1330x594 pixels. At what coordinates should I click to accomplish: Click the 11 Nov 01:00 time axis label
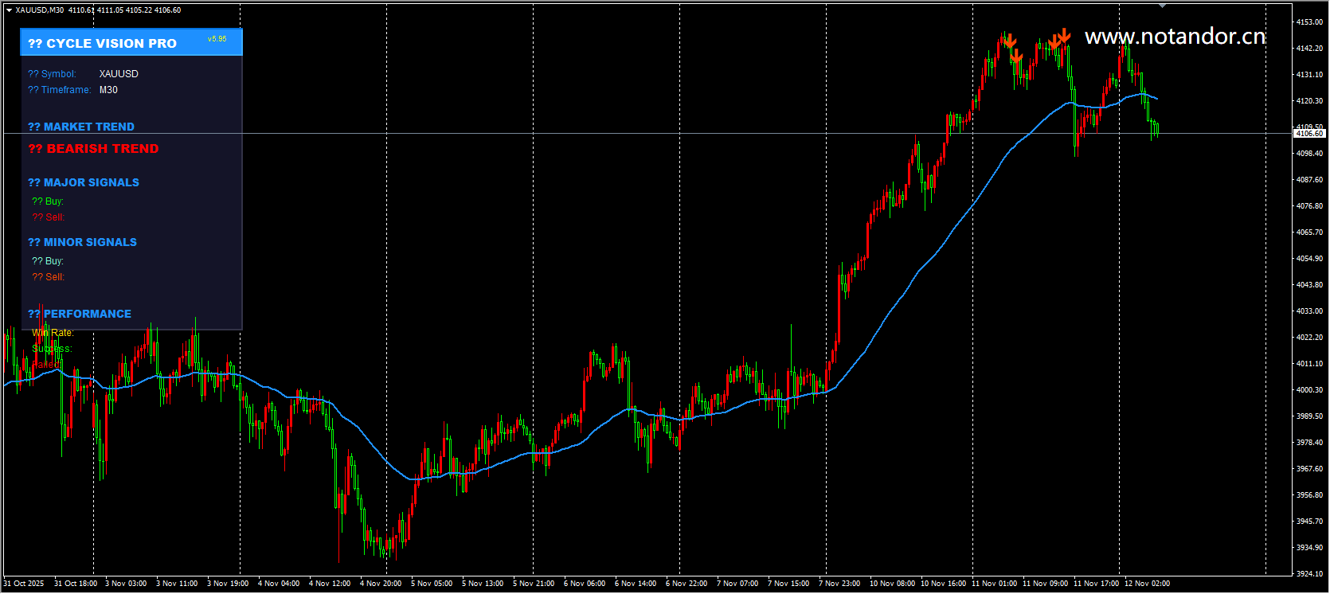[x=994, y=584]
